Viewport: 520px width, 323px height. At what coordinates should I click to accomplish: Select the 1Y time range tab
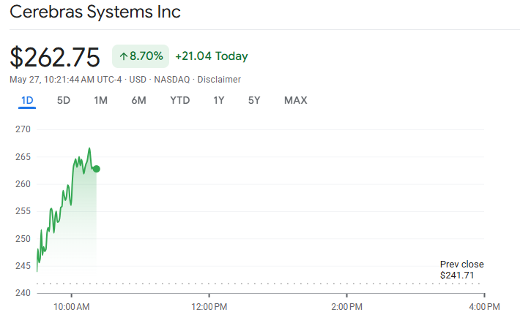pos(219,100)
